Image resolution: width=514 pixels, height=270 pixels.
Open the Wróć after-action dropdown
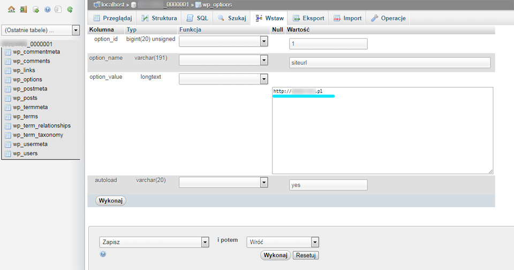point(283,242)
